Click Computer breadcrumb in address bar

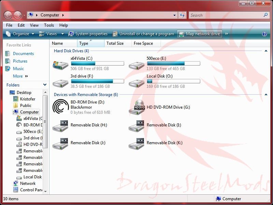pyautogui.click(x=50, y=15)
